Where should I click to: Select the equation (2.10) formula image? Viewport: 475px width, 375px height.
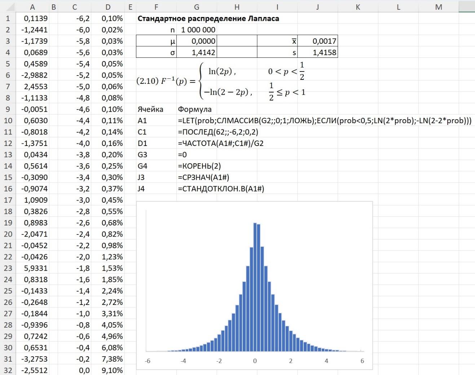[x=221, y=81]
